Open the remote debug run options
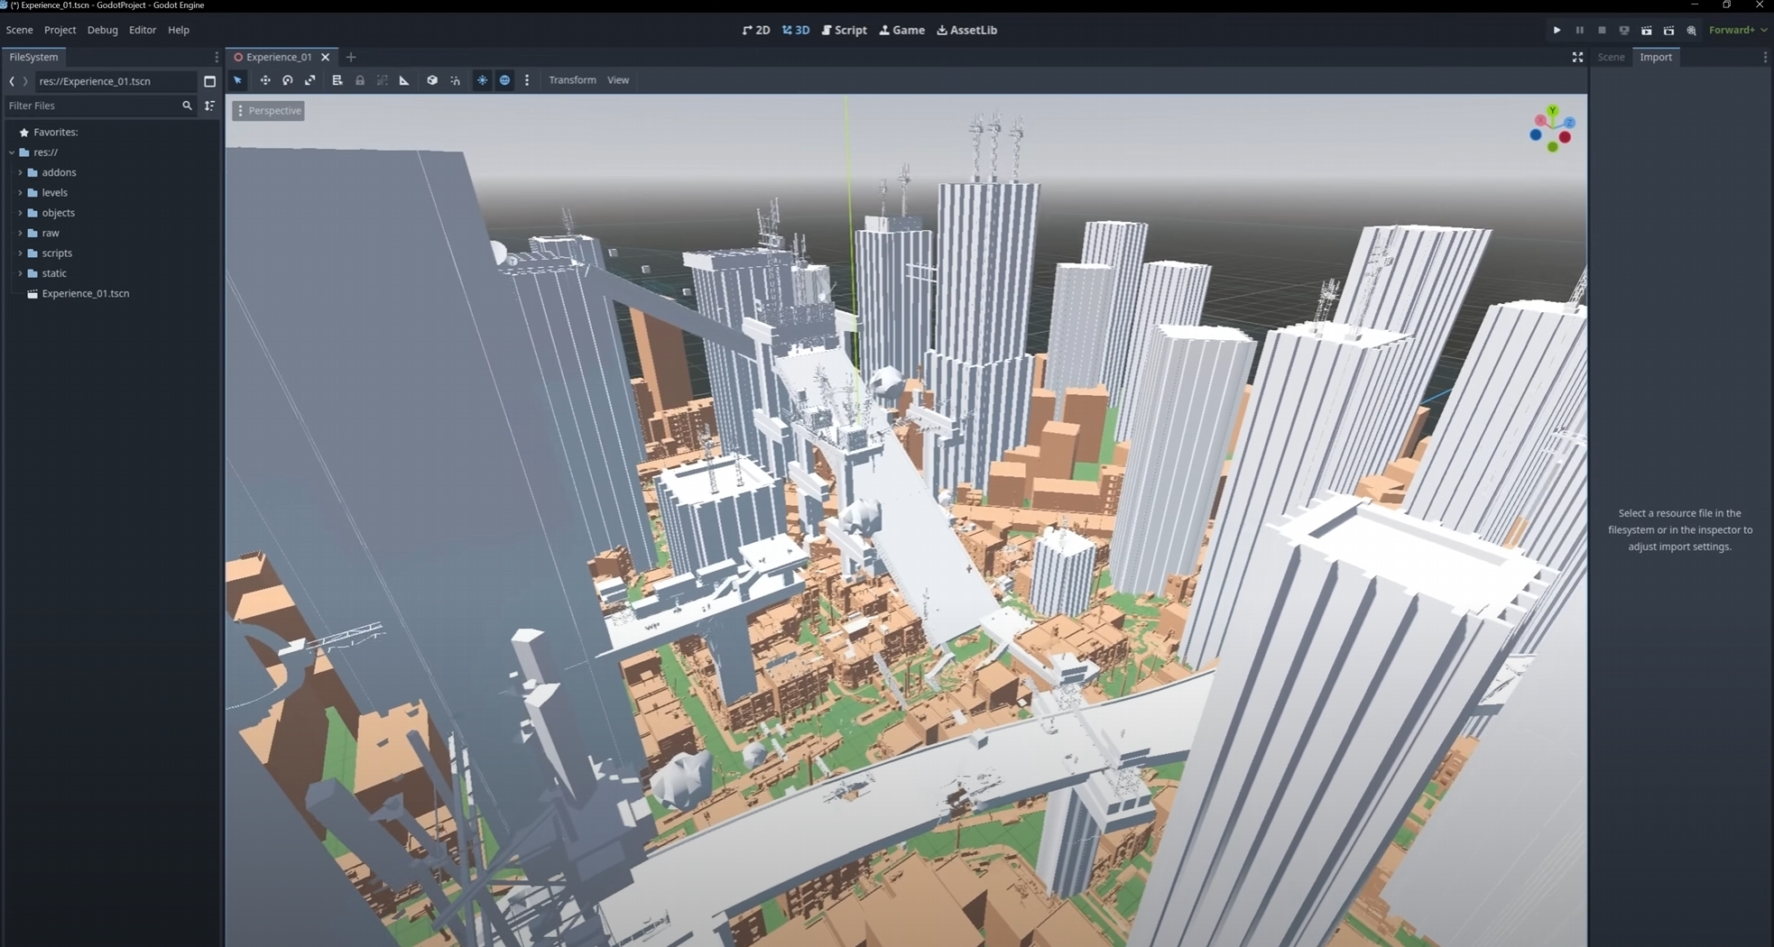 [x=1624, y=30]
